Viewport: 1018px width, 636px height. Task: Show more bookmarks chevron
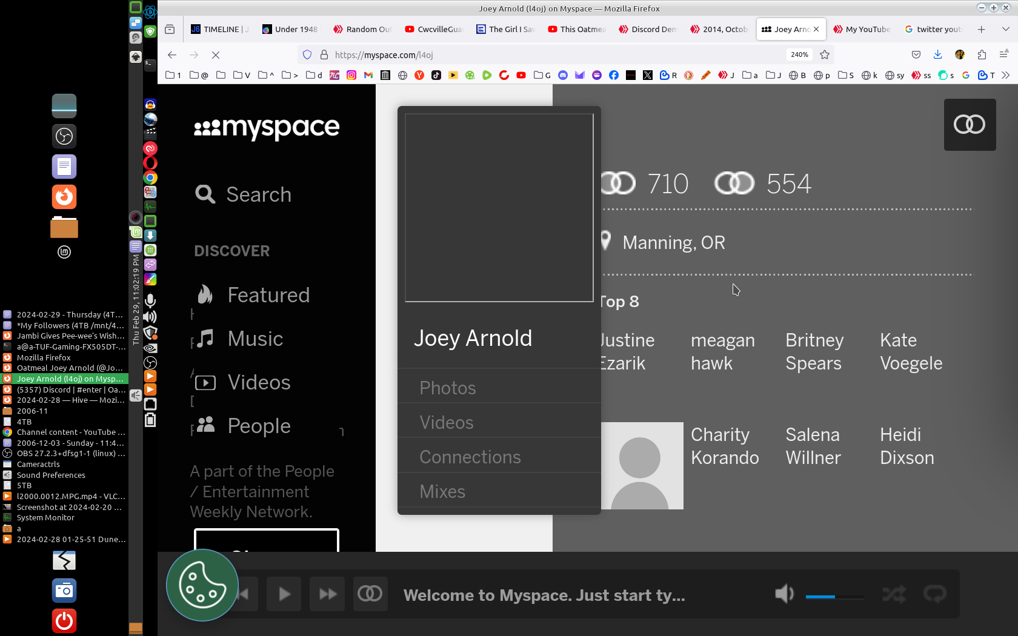click(1006, 75)
